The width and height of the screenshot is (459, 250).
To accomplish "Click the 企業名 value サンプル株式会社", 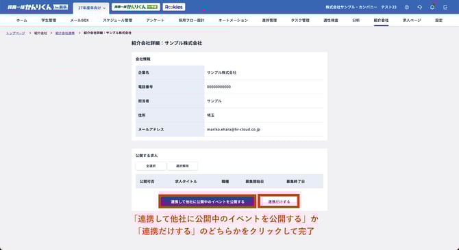I will (221, 72).
